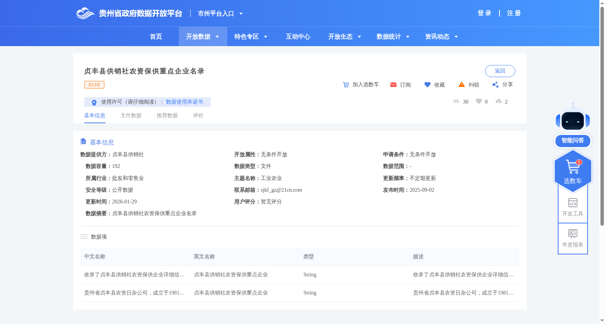605x324 pixels.
Task: Expand the 特色专区 menu arrow
Action: click(265, 37)
